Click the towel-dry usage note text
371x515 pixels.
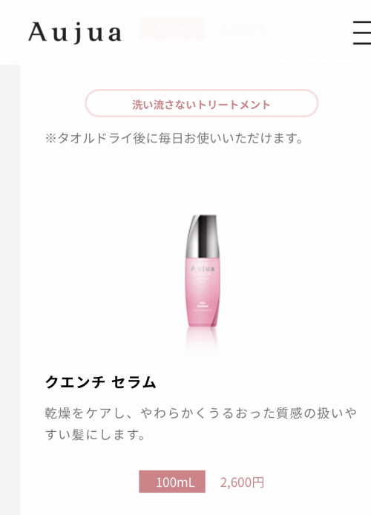(x=174, y=138)
